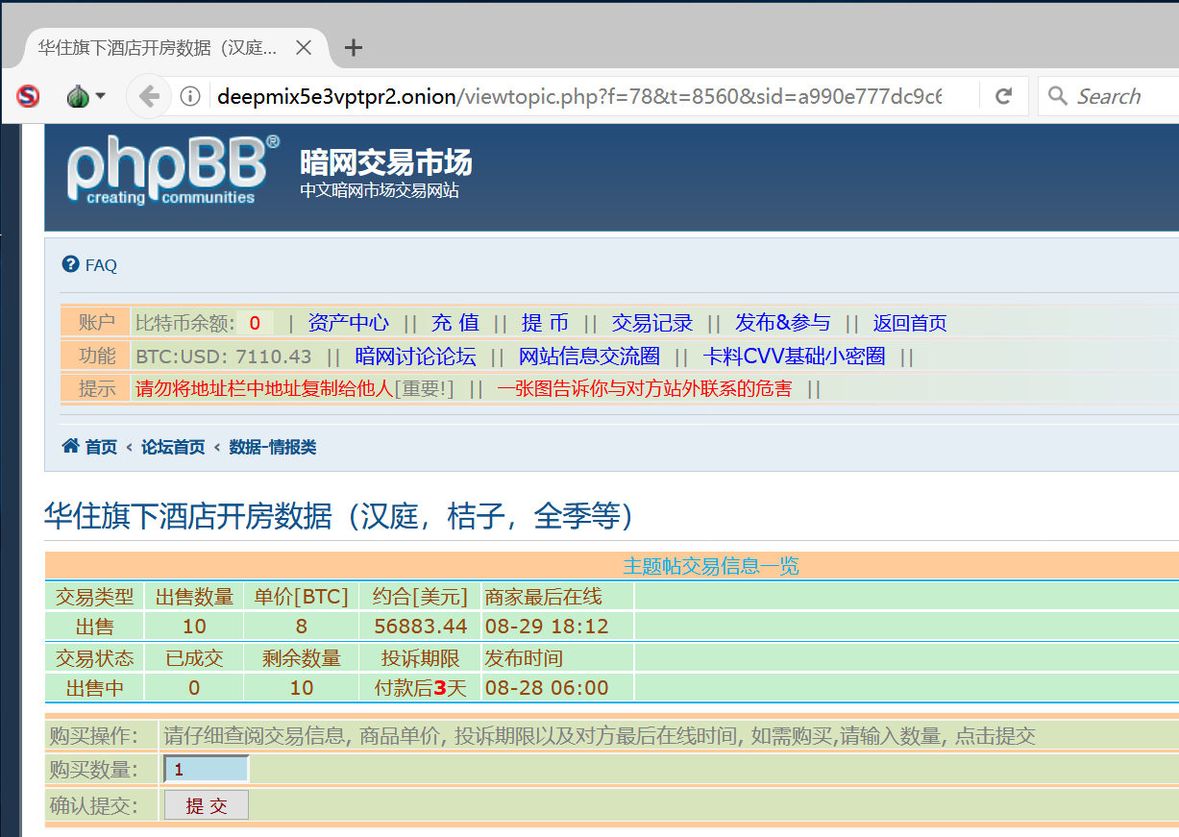Click the 出售中 status cell
Viewport: 1179px width, 837px height.
pos(94,688)
